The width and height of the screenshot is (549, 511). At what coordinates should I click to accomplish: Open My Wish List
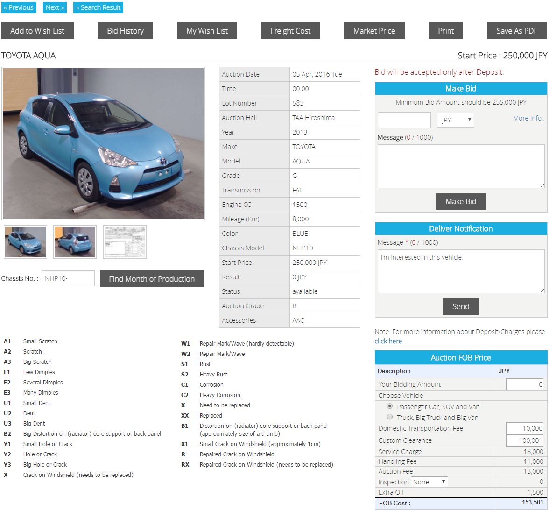(x=207, y=31)
